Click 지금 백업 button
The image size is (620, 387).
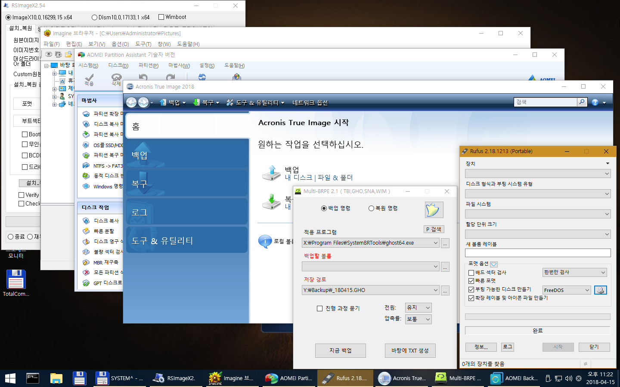tap(341, 350)
